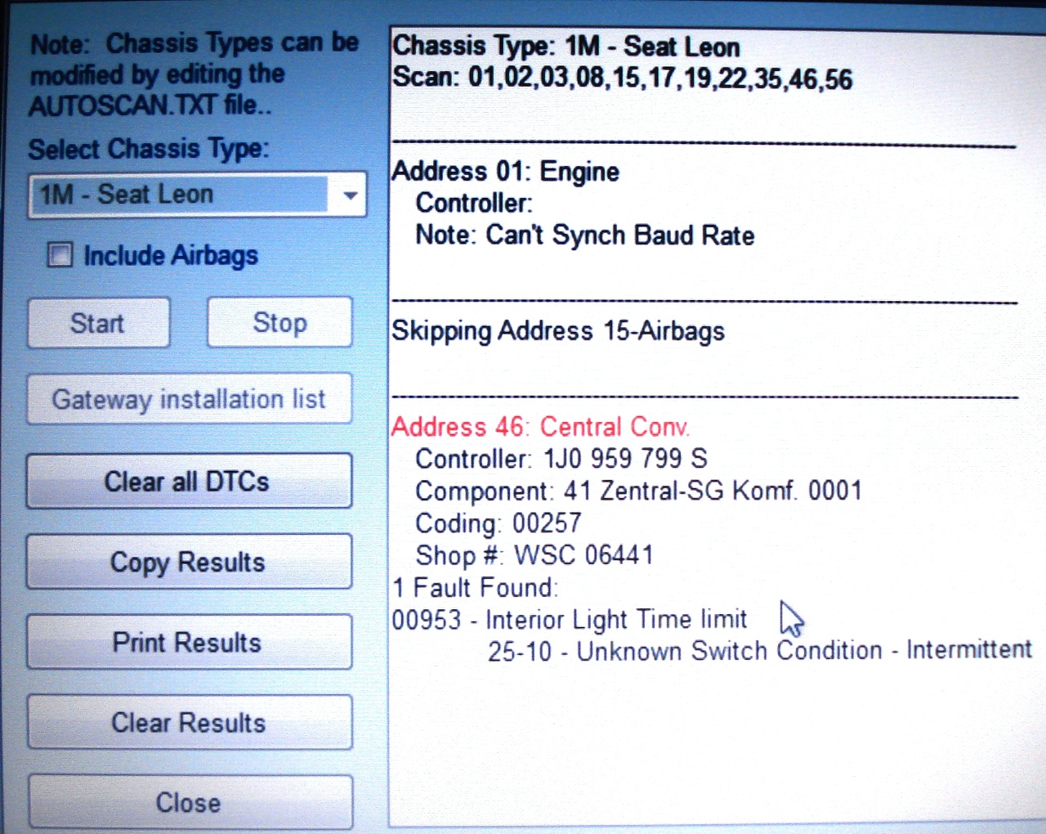This screenshot has width=1046, height=834.
Task: Open the Select Chassis Type dropdown arrow
Action: pos(349,195)
